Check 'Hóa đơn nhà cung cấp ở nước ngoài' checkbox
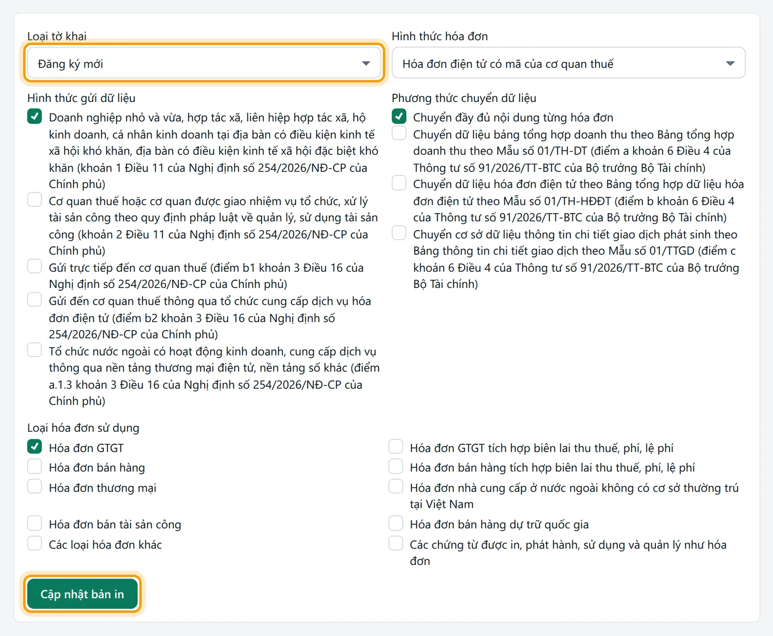 [x=396, y=486]
